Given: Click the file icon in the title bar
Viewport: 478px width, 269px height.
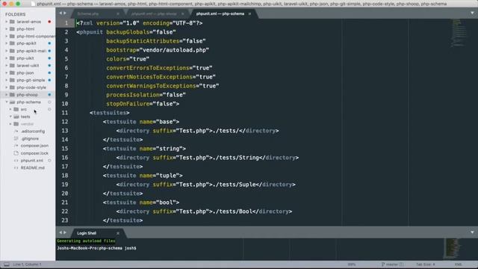Looking at the screenshot, I should pyautogui.click(x=33, y=4).
